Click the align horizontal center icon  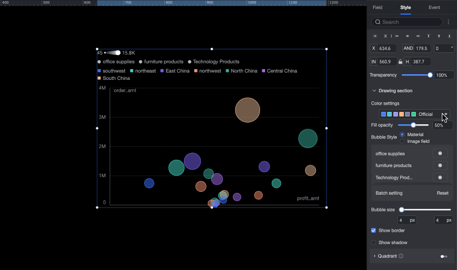point(407,36)
